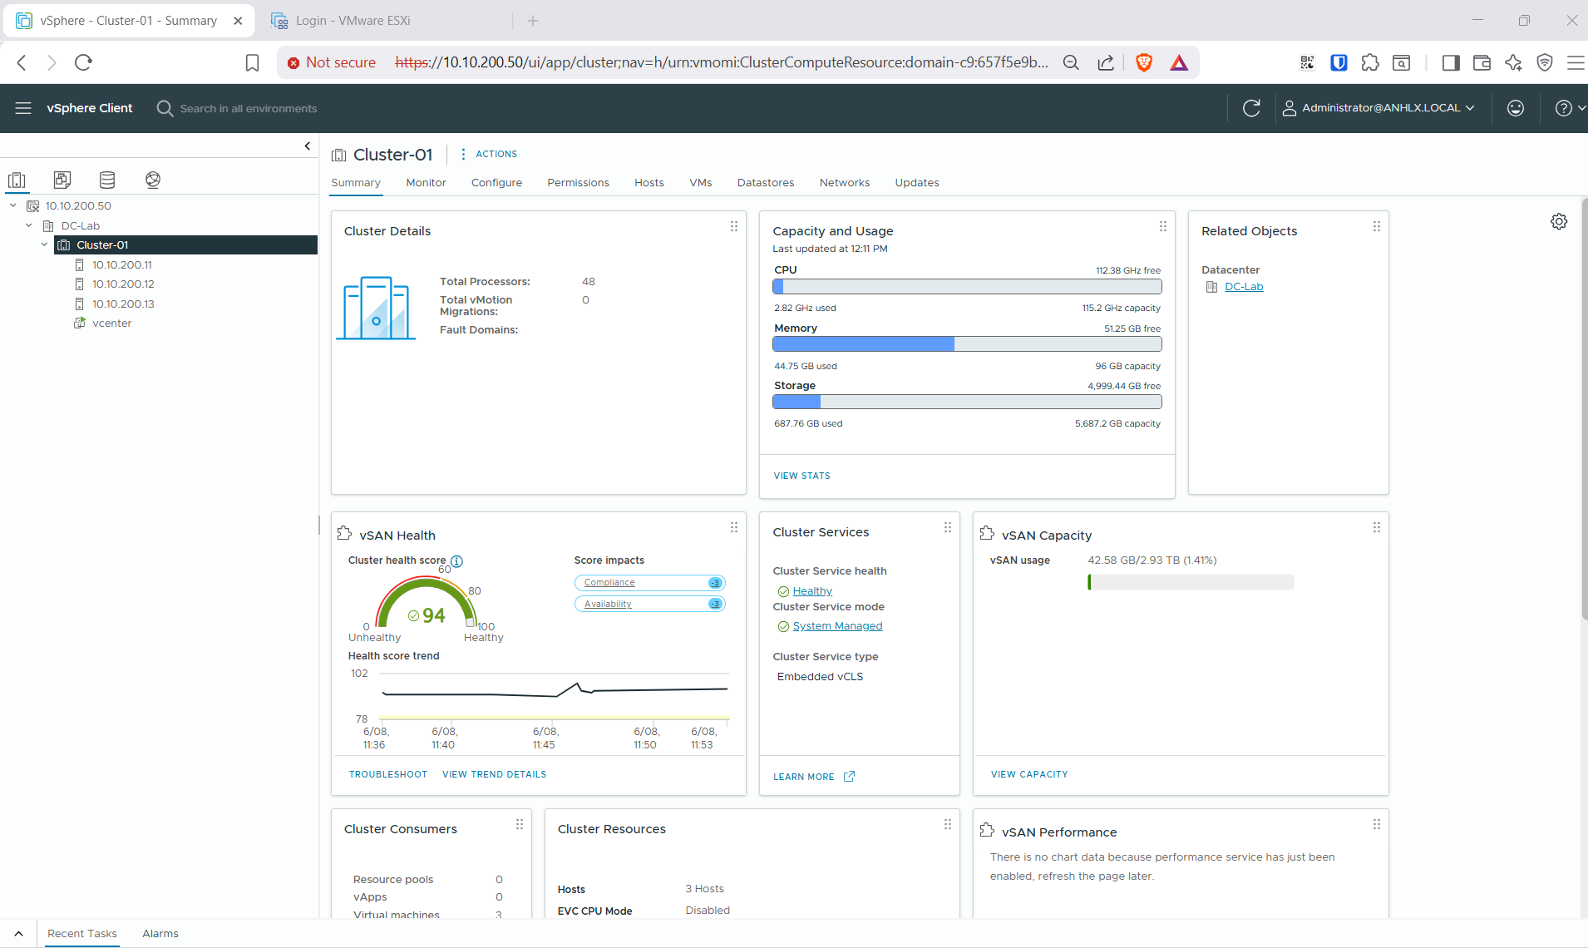Open the VMs and Templates inventory view

62,180
